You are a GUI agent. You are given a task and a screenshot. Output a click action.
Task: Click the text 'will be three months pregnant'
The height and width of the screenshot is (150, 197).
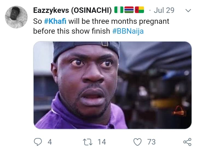point(118,21)
